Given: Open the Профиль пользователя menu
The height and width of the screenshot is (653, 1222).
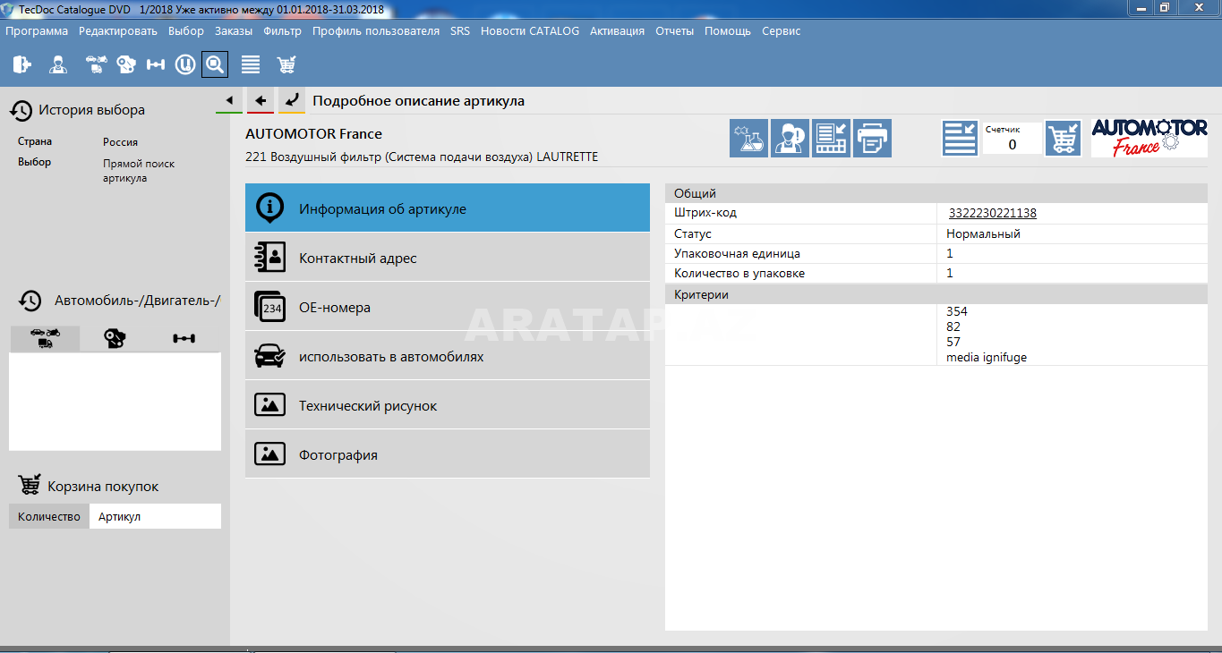Looking at the screenshot, I should (x=376, y=30).
